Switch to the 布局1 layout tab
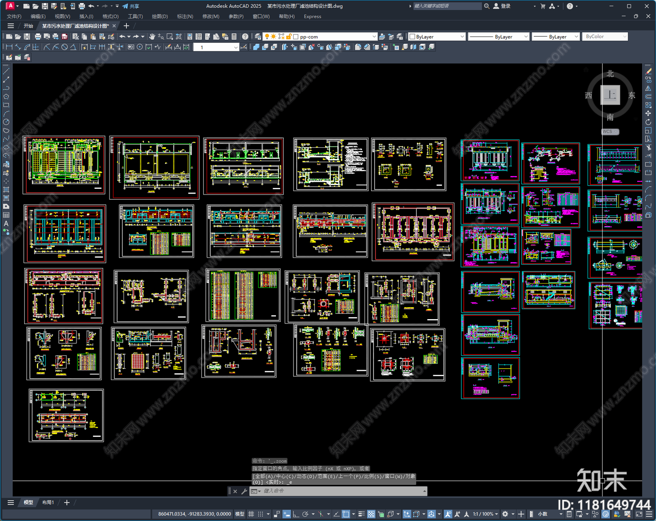The height and width of the screenshot is (521, 656). (x=48, y=502)
